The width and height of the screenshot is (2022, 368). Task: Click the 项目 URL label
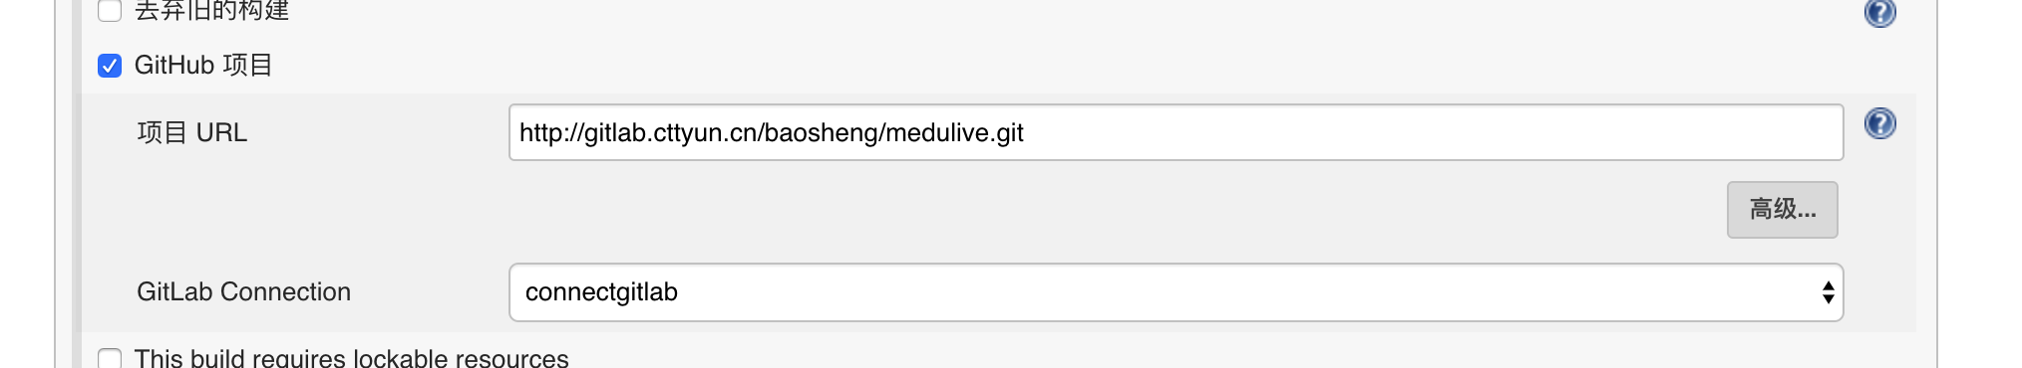point(191,132)
